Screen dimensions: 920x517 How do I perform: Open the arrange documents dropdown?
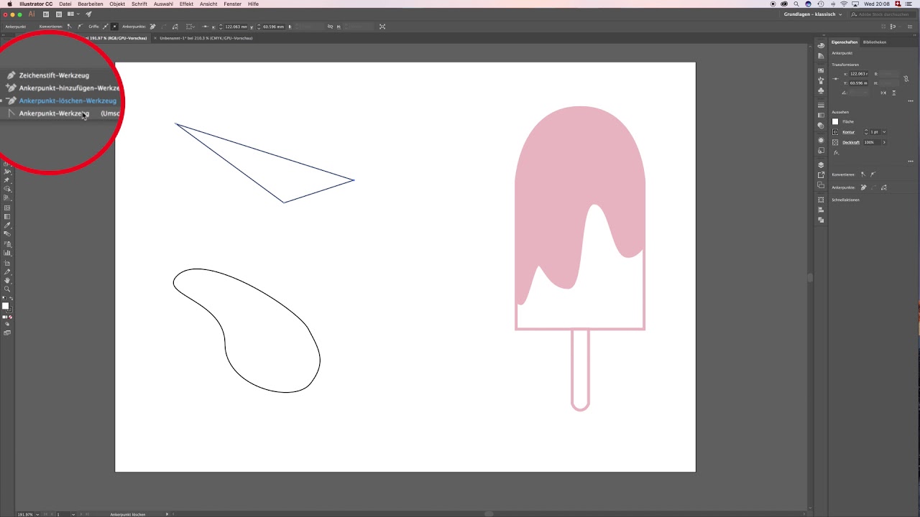pos(73,14)
